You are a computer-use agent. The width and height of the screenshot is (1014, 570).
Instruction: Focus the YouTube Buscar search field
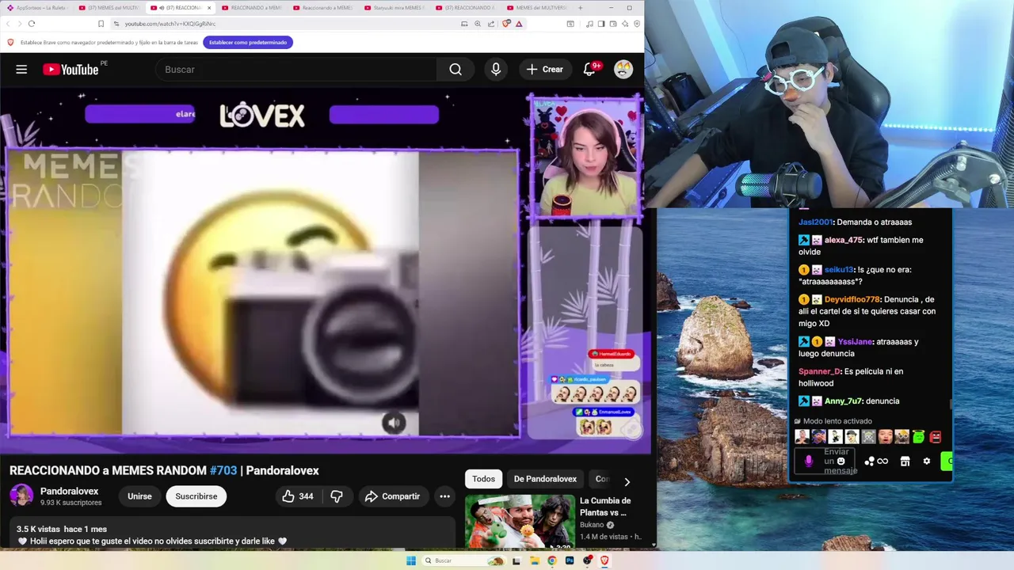click(x=297, y=70)
